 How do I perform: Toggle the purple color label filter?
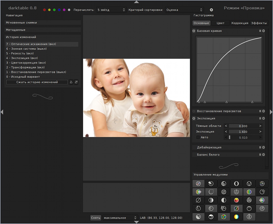coord(64,10)
